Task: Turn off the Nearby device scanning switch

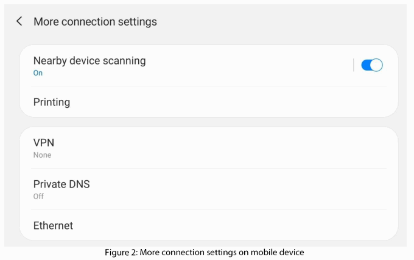Action: click(371, 65)
